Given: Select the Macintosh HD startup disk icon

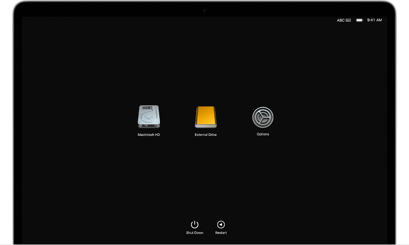Looking at the screenshot, I should 149,116.
